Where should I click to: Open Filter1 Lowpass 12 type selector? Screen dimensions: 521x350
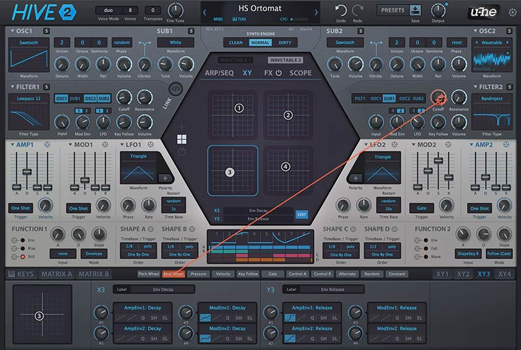point(29,98)
